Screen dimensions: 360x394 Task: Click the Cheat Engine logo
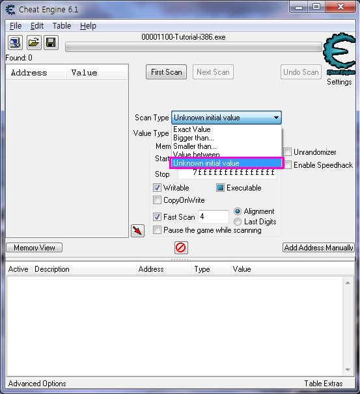tap(339, 54)
